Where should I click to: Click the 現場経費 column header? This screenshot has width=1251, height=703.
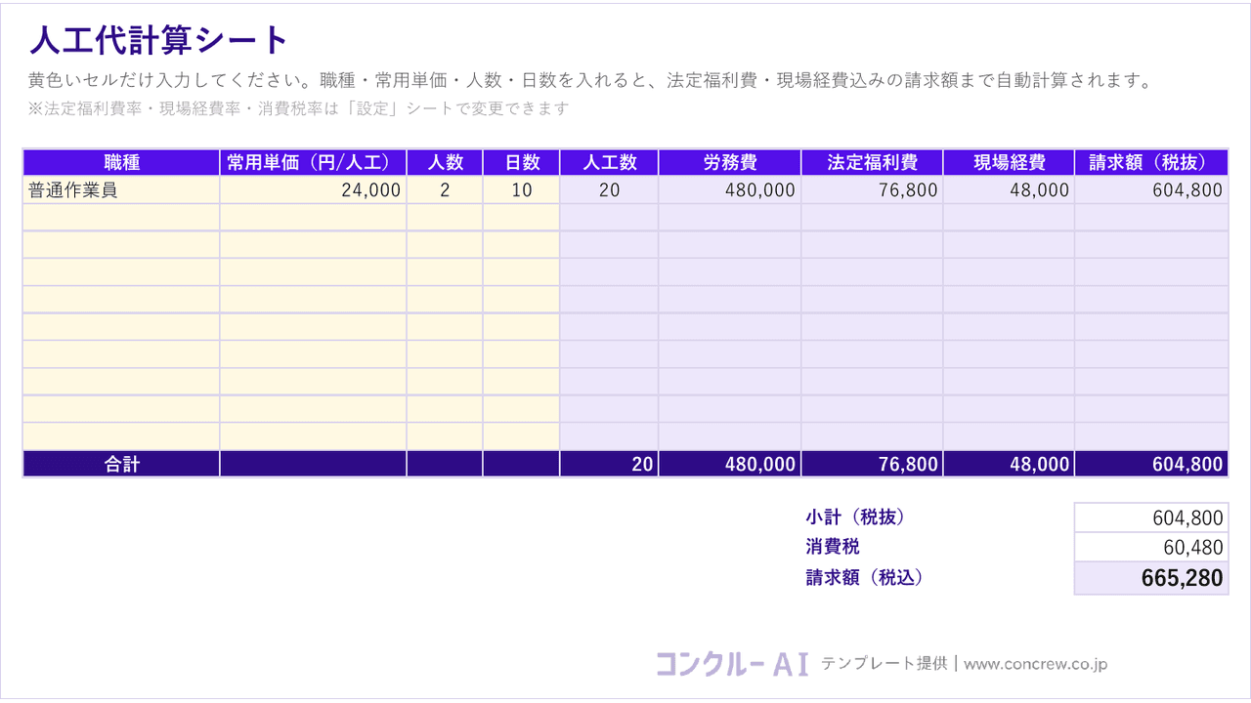(1009, 162)
